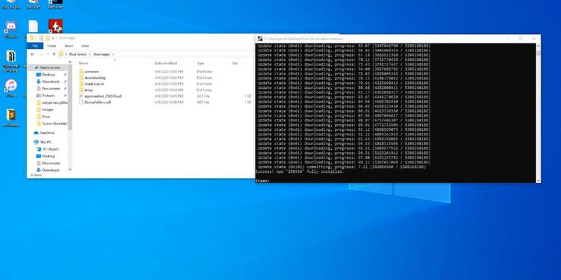The width and height of the screenshot is (561, 280).
Task: Sort files by Name column
Action: [x=84, y=63]
